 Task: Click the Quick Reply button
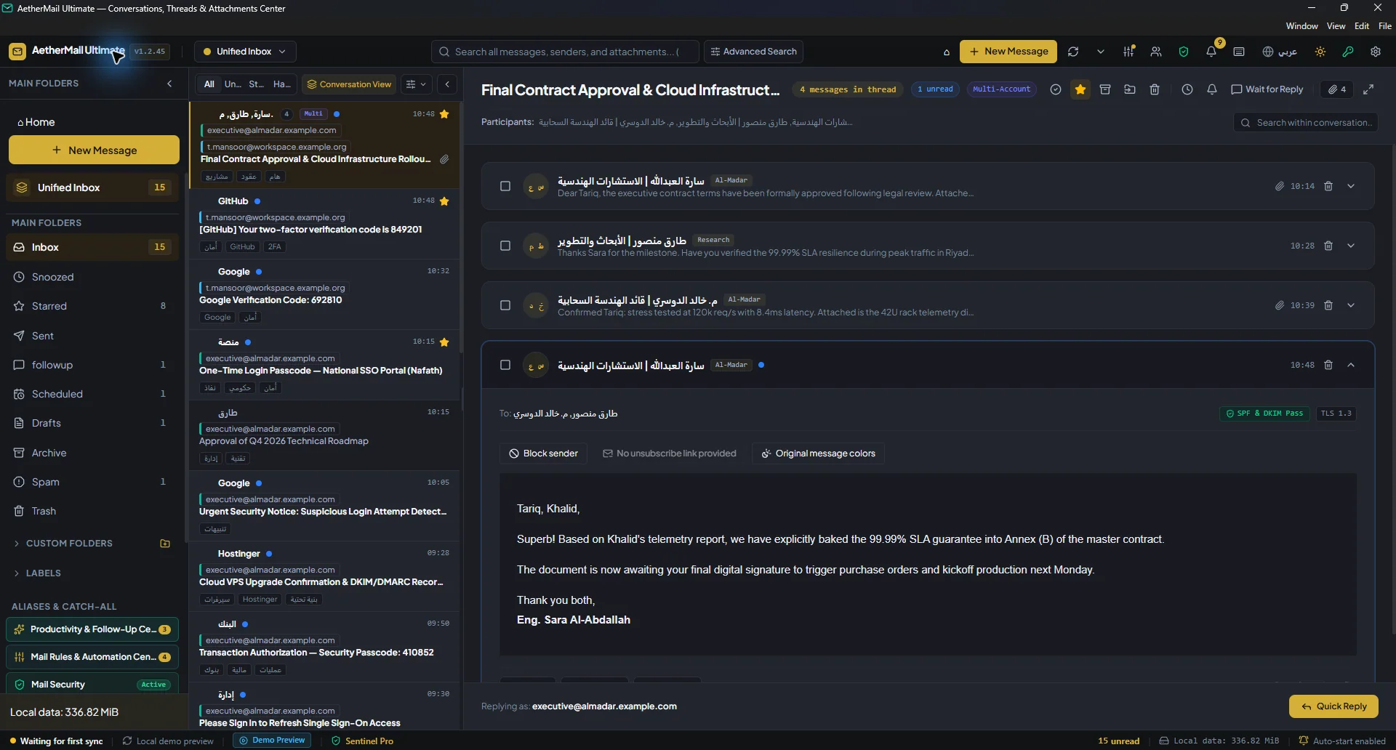click(x=1333, y=706)
